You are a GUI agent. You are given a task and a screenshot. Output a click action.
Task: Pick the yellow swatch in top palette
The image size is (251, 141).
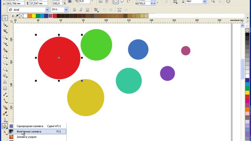34,16
